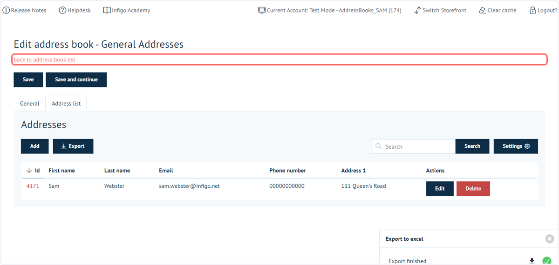Screen dimensions: 559x265
Task: Click the Logout link
Action: [x=543, y=10]
